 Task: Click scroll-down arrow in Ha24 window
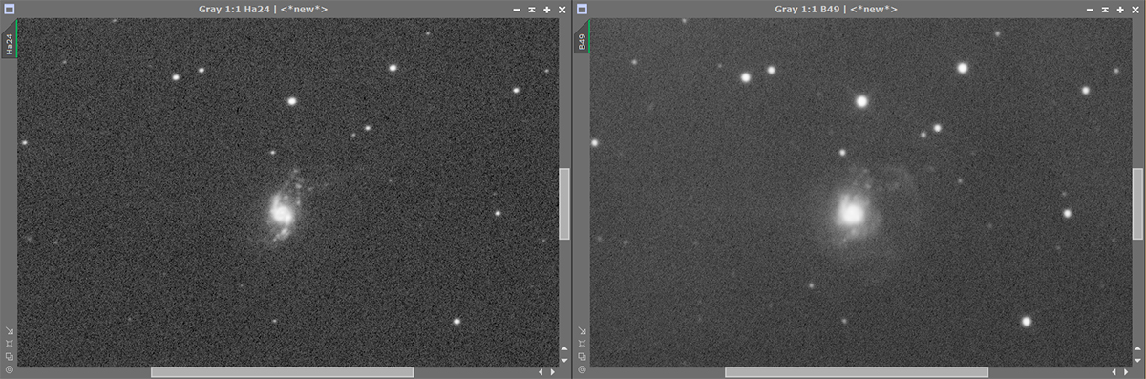tap(564, 361)
